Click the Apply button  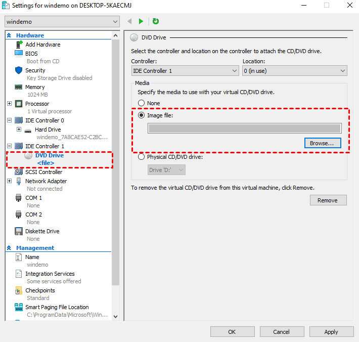click(331, 332)
